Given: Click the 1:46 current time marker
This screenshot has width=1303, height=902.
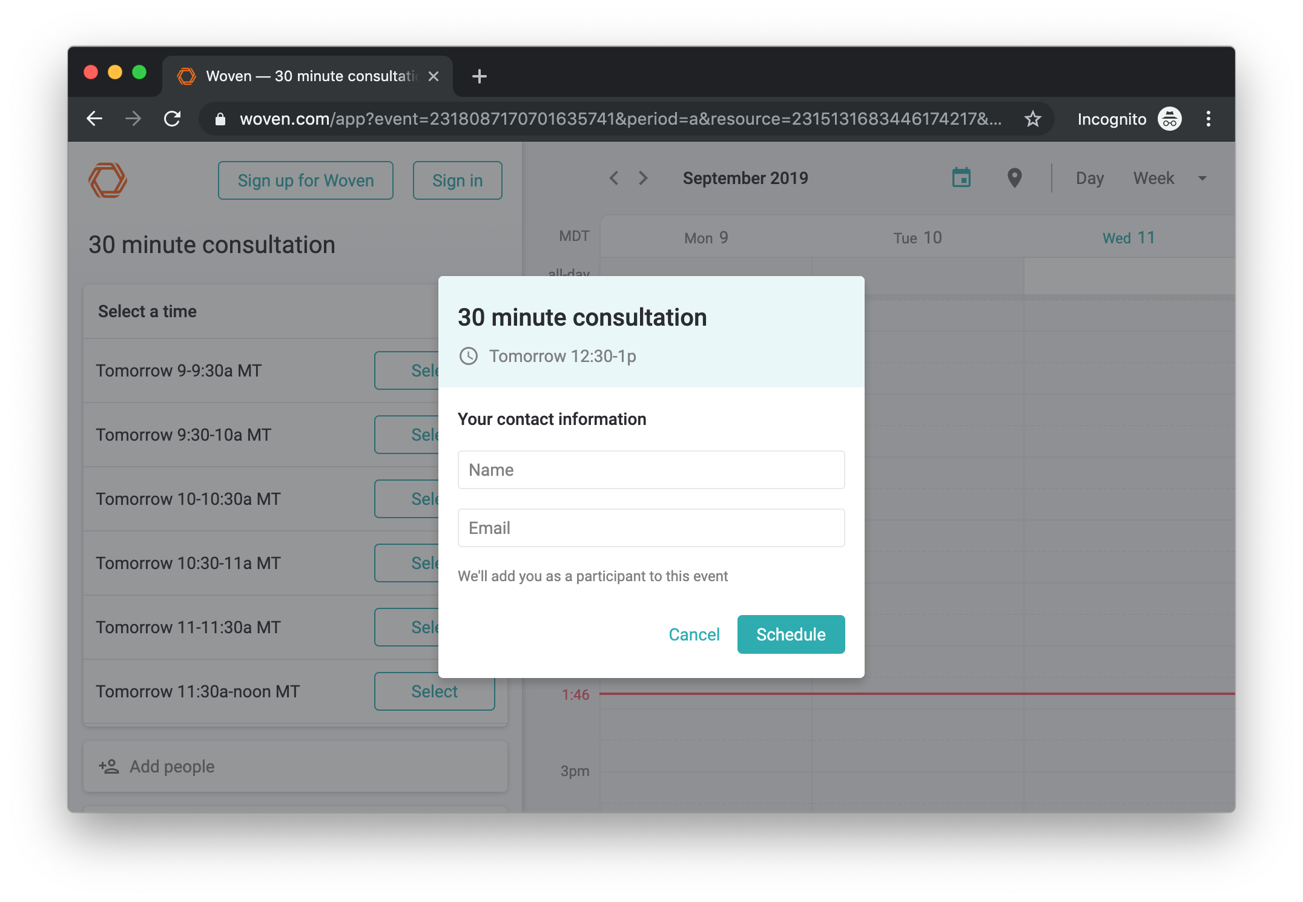Looking at the screenshot, I should [x=575, y=694].
